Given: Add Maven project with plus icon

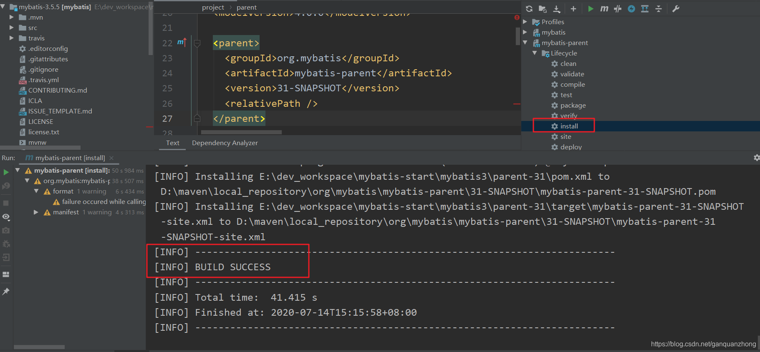Looking at the screenshot, I should pyautogui.click(x=573, y=9).
